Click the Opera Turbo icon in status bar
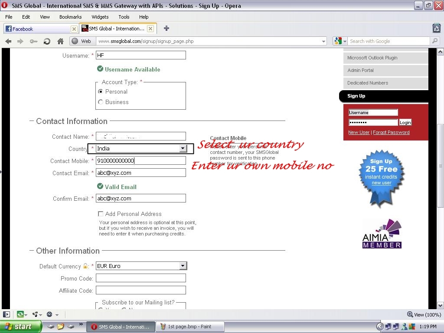Viewport: 444px width, 333px height. pos(49,314)
